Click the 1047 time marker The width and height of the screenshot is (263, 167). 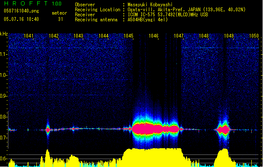pos(179,35)
